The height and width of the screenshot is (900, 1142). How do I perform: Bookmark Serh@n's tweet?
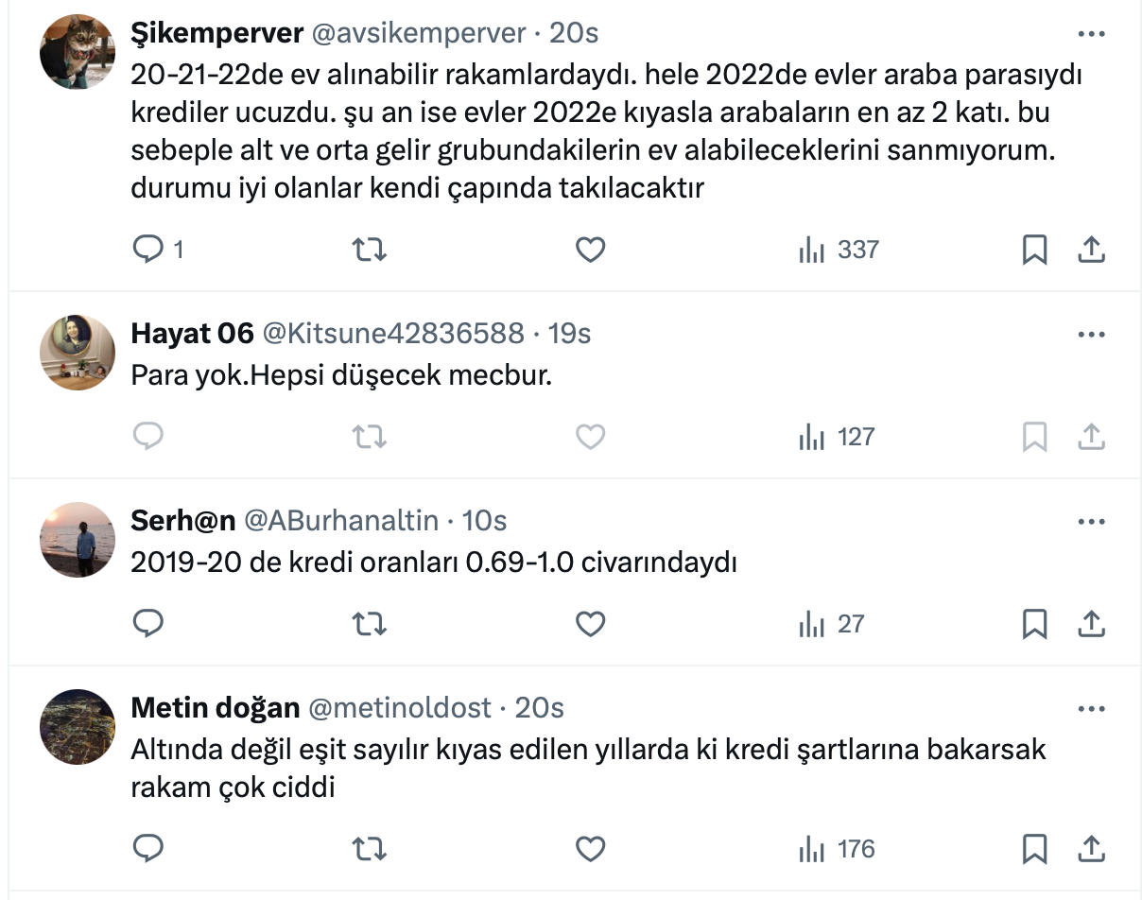coord(1034,624)
